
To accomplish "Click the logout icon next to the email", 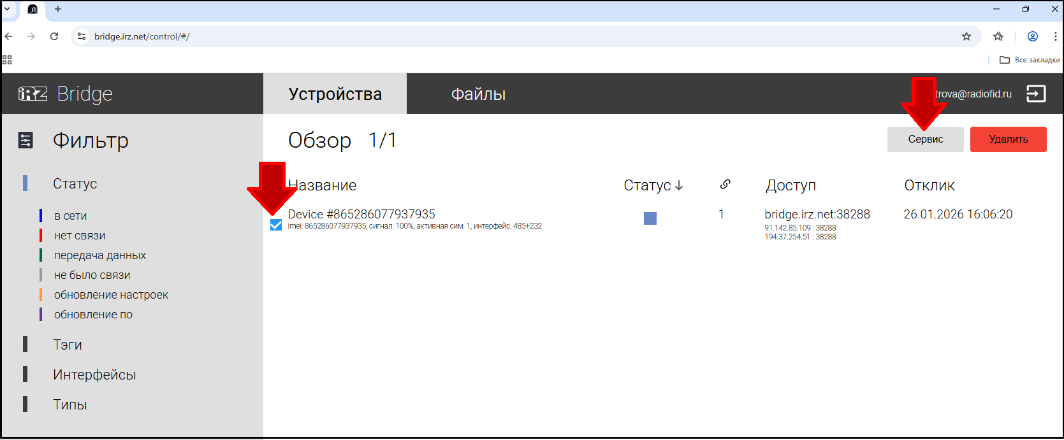I will [1036, 94].
